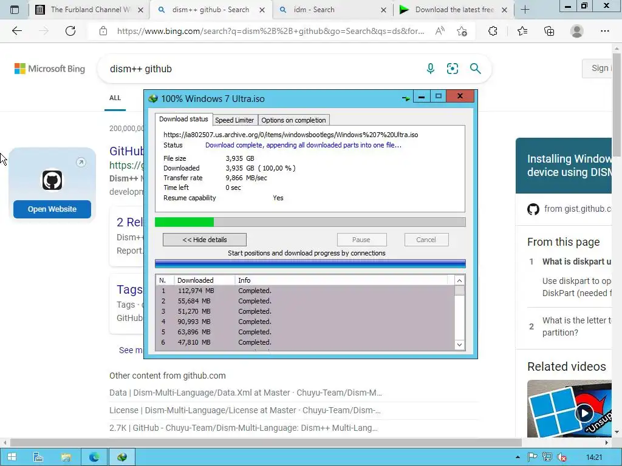Screen dimensions: 622x466
Task: Click the Downloaded column header
Action: (204, 280)
